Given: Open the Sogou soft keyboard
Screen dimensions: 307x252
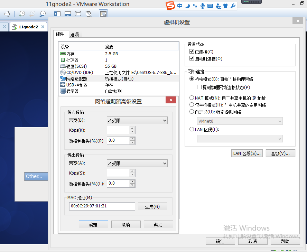Looking at the screenshot, I should [210, 6].
